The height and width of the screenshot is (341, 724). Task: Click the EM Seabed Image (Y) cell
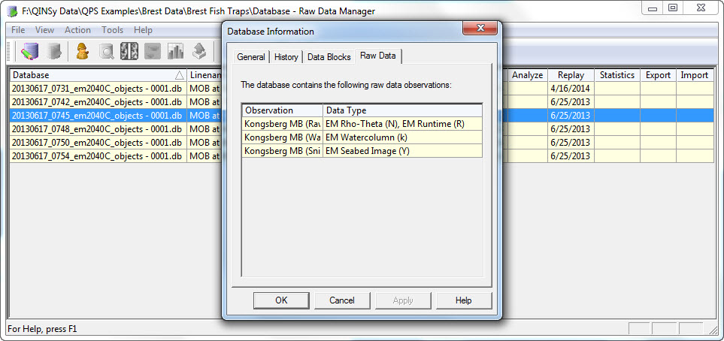point(402,151)
